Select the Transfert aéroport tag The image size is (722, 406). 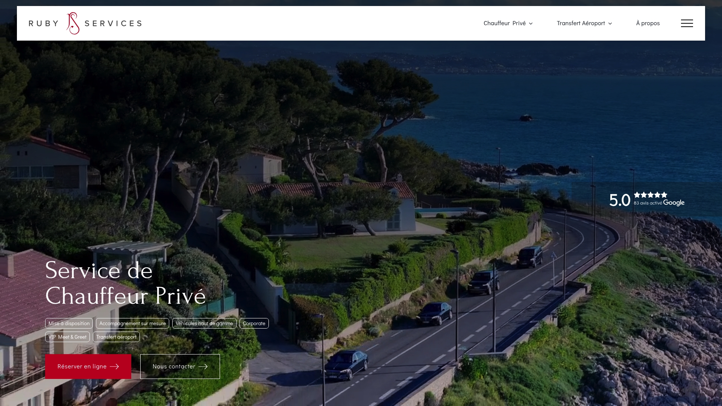click(x=116, y=337)
